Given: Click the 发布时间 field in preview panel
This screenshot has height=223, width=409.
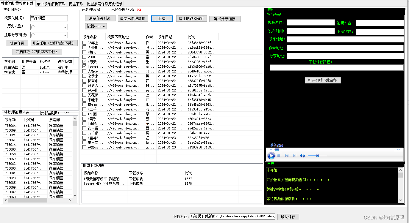Looking at the screenshot, I should 311,31.
